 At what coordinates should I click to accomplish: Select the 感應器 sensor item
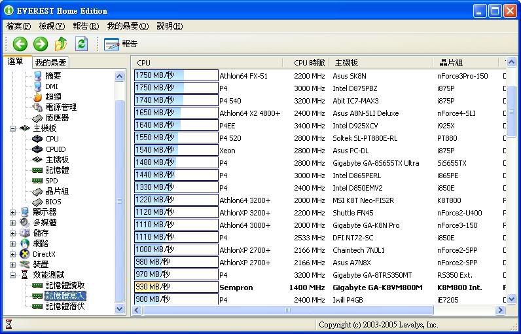tap(57, 118)
